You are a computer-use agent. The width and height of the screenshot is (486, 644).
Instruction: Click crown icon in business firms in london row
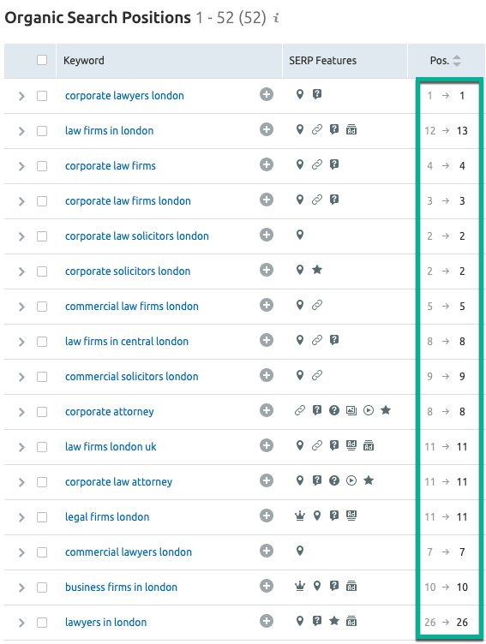point(300,586)
